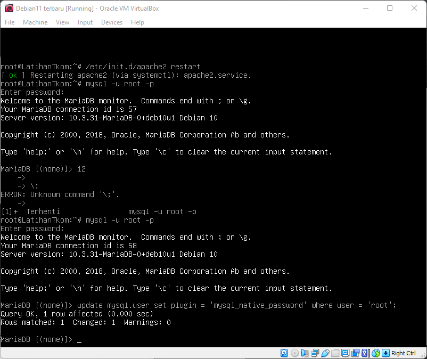Open the Input menu
427x359 pixels.
(x=85, y=22)
